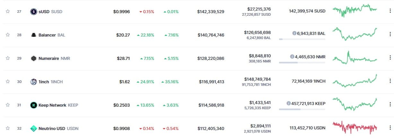
Task: Click the sUSD coin logo icon
Action: tap(33, 12)
